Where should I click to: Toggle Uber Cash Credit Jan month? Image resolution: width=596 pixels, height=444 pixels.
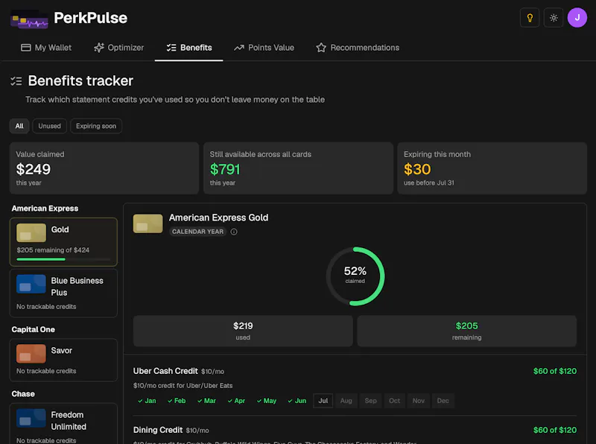point(147,401)
